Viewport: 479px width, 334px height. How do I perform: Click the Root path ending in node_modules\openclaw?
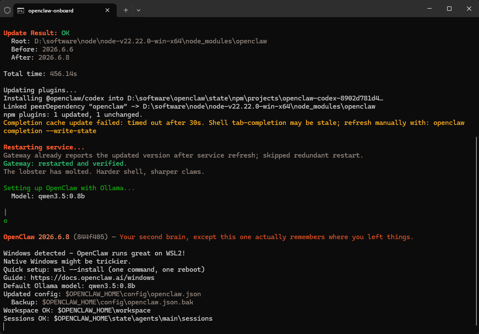click(151, 41)
